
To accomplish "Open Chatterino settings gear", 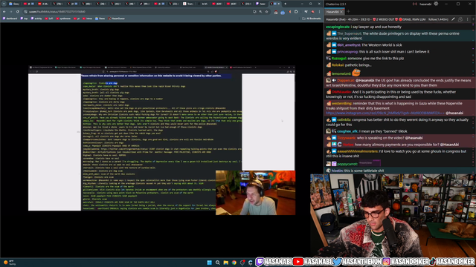I will 436,4.
